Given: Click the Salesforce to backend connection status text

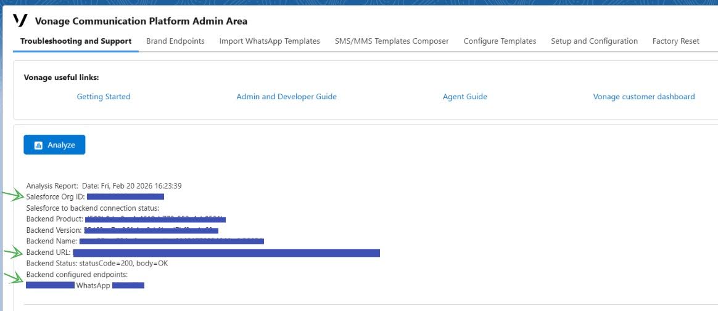Looking at the screenshot, I should click(x=93, y=208).
